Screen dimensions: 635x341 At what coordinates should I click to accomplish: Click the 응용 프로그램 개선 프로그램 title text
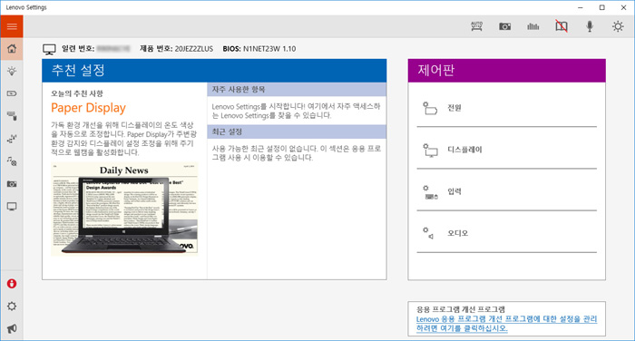(x=461, y=309)
